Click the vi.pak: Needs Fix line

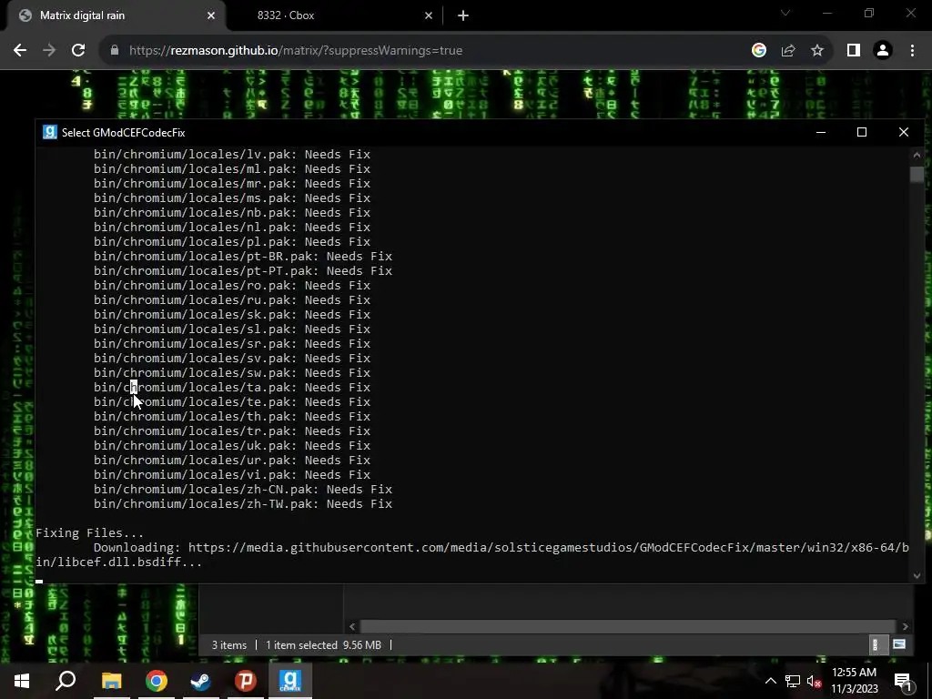pyautogui.click(x=232, y=475)
